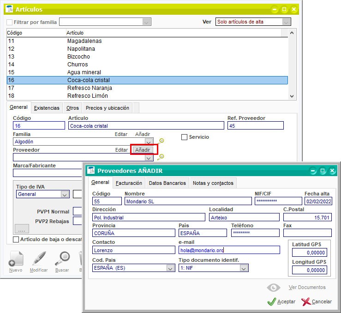Click the Modificar pencil icon
Screen dimensions: 341x313
39,259
